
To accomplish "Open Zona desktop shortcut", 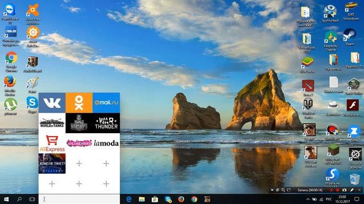I will coord(354,134).
